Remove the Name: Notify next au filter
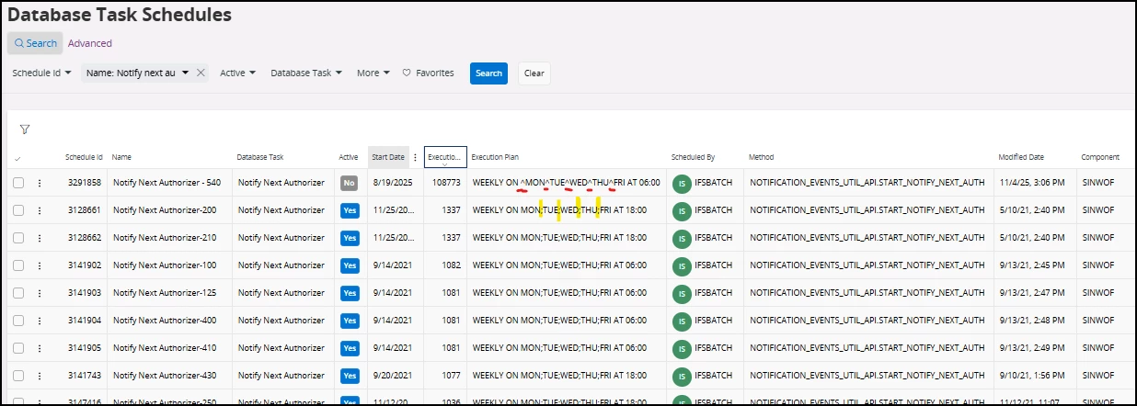 pyautogui.click(x=201, y=73)
